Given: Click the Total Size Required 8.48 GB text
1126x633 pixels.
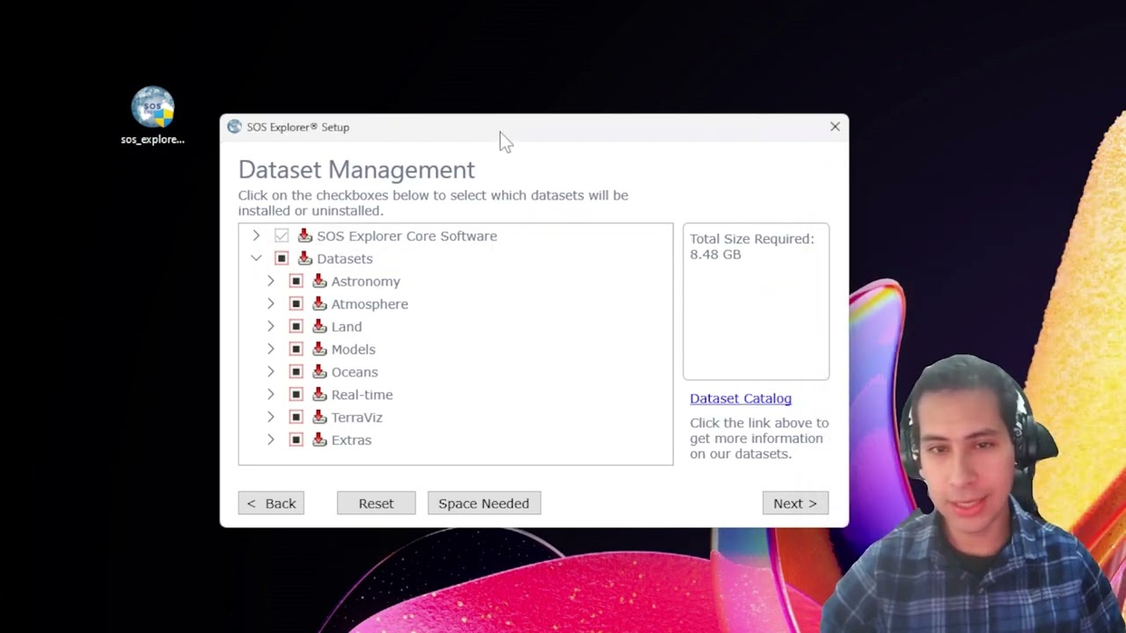Looking at the screenshot, I should tap(752, 246).
